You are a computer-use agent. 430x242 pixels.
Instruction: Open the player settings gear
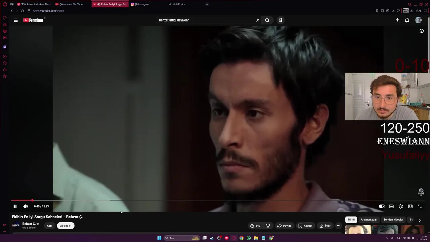[401, 206]
